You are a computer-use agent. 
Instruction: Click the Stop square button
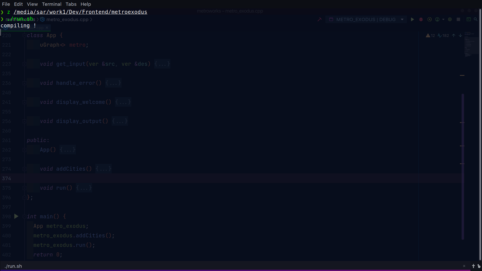(x=458, y=20)
